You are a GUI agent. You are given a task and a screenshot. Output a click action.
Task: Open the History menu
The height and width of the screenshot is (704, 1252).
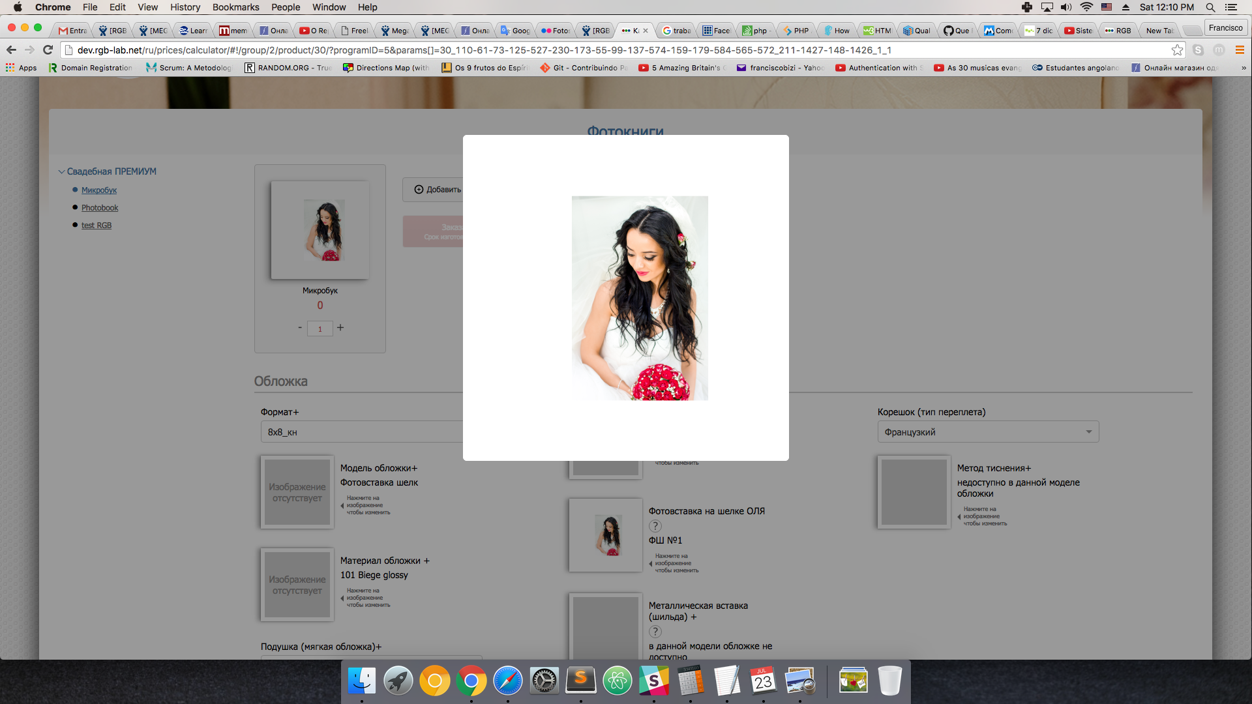(185, 7)
